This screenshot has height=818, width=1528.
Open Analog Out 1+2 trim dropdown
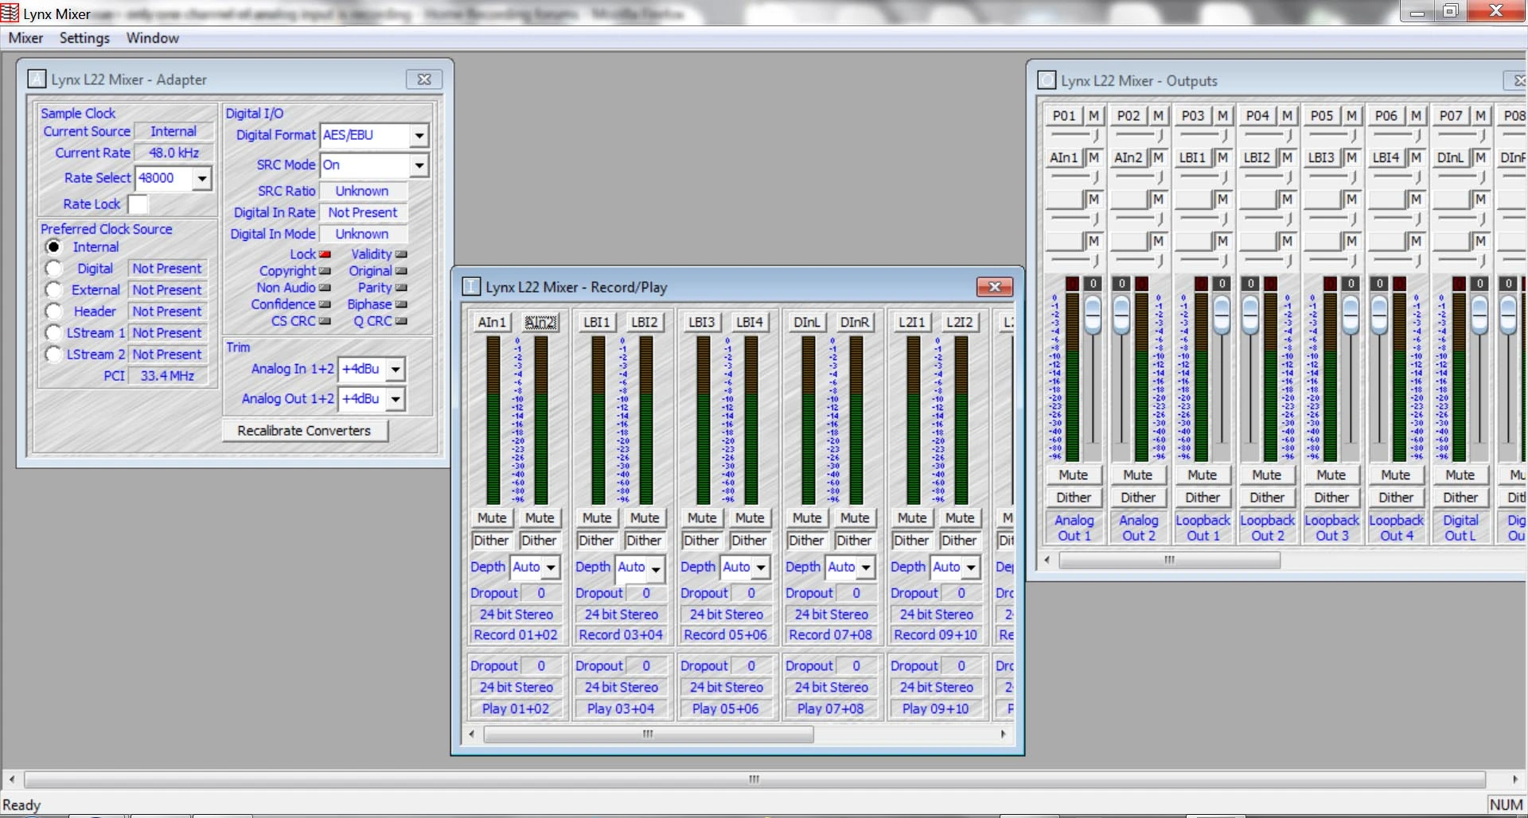[x=396, y=399]
